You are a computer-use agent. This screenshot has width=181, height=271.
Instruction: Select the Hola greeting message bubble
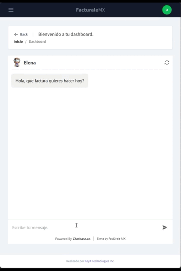(50, 81)
